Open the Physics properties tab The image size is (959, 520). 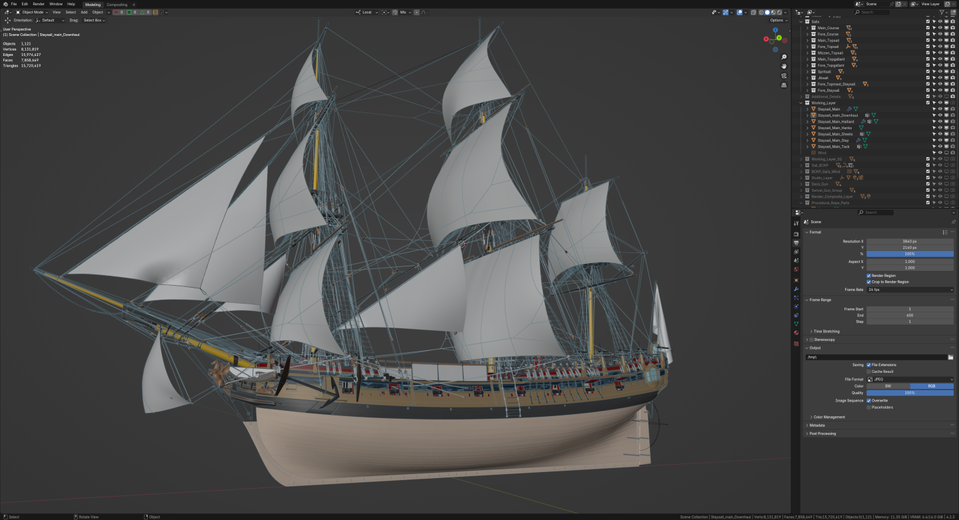point(796,306)
